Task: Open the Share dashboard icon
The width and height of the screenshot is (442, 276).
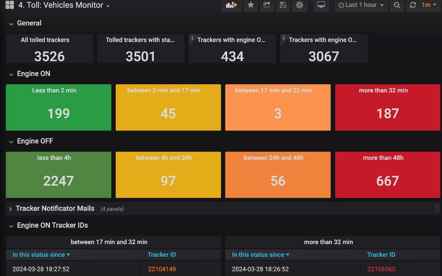Action: (267, 5)
